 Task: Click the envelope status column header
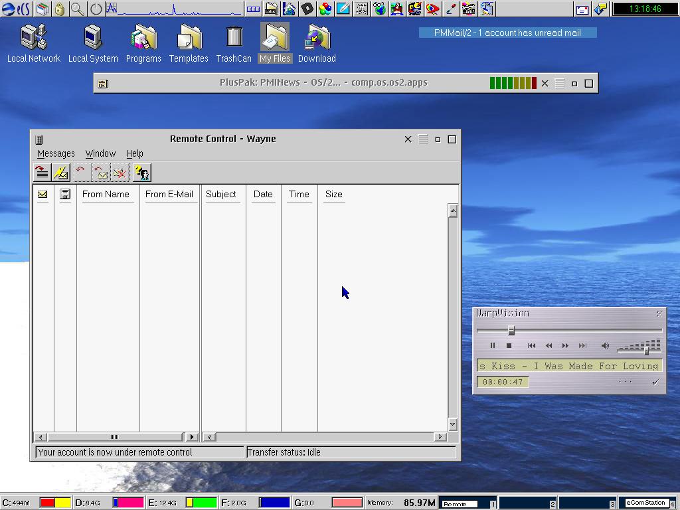point(42,195)
